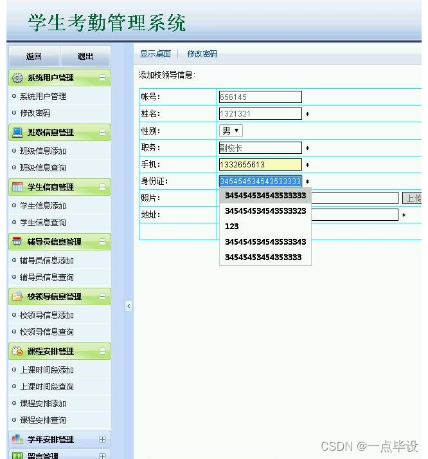Image resolution: width=428 pixels, height=459 pixels.
Task: Open 学生信息添加 in the sidebar
Action: (x=43, y=206)
